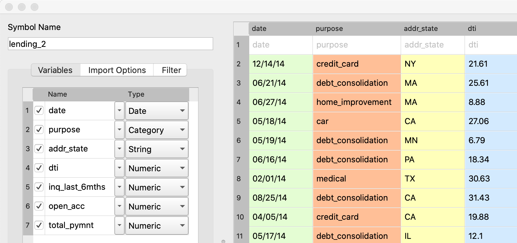Click the small arrow next to total_pymnt name

[x=120, y=225]
